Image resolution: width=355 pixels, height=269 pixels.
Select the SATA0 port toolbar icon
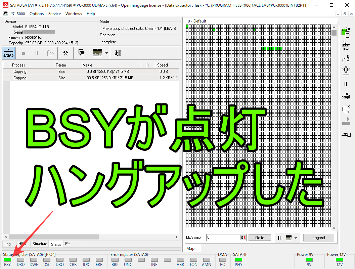8,53
